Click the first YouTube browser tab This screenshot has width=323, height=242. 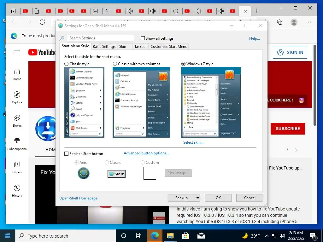(25, 11)
